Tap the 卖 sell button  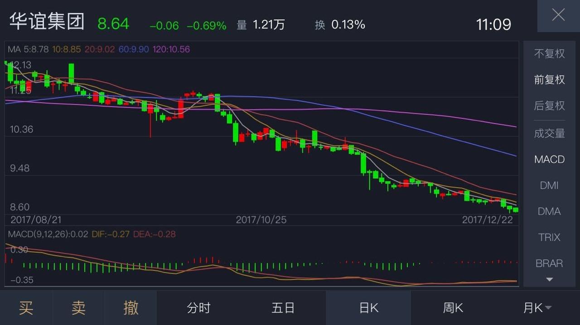[x=79, y=308]
